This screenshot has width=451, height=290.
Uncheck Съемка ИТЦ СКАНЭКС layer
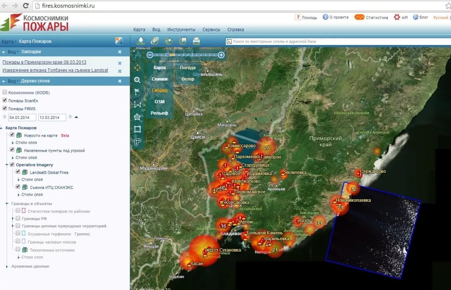18,187
